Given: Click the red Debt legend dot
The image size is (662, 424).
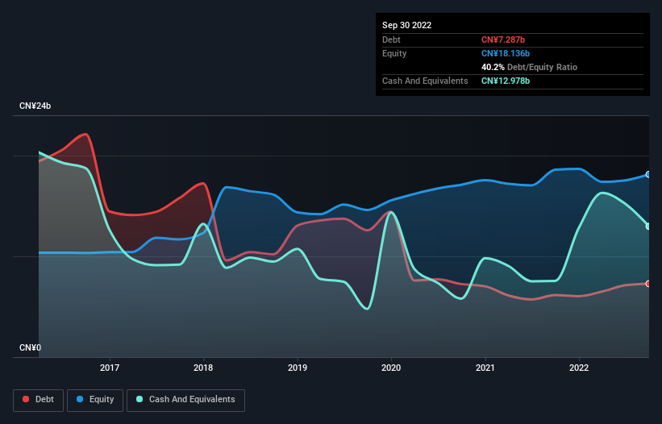Looking at the screenshot, I should (26, 399).
